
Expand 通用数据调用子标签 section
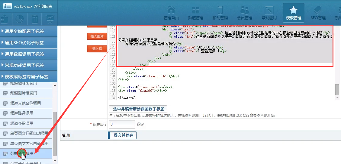point(29,54)
